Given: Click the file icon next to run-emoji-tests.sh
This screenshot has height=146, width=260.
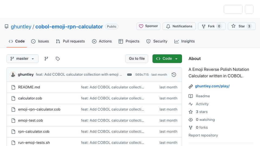Looking at the screenshot, I should coord(14,143).
